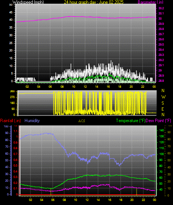173x205 pixels.
Task: Click the '100' humidity axis value
Action: click(6, 126)
